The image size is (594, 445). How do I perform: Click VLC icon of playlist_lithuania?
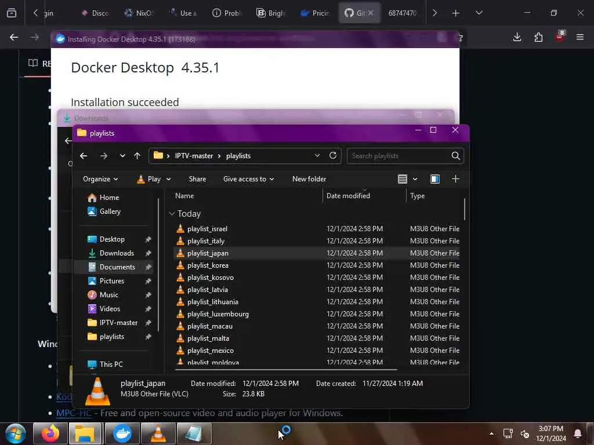[x=180, y=301]
